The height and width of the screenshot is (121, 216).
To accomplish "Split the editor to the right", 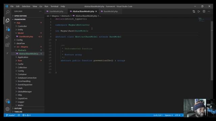I will click(x=204, y=11).
